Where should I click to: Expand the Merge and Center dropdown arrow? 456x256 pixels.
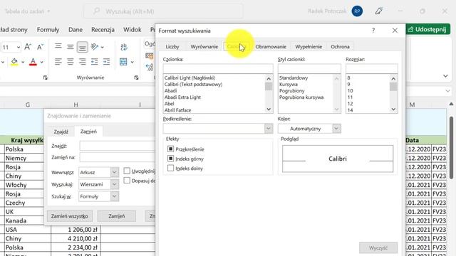coord(132,62)
